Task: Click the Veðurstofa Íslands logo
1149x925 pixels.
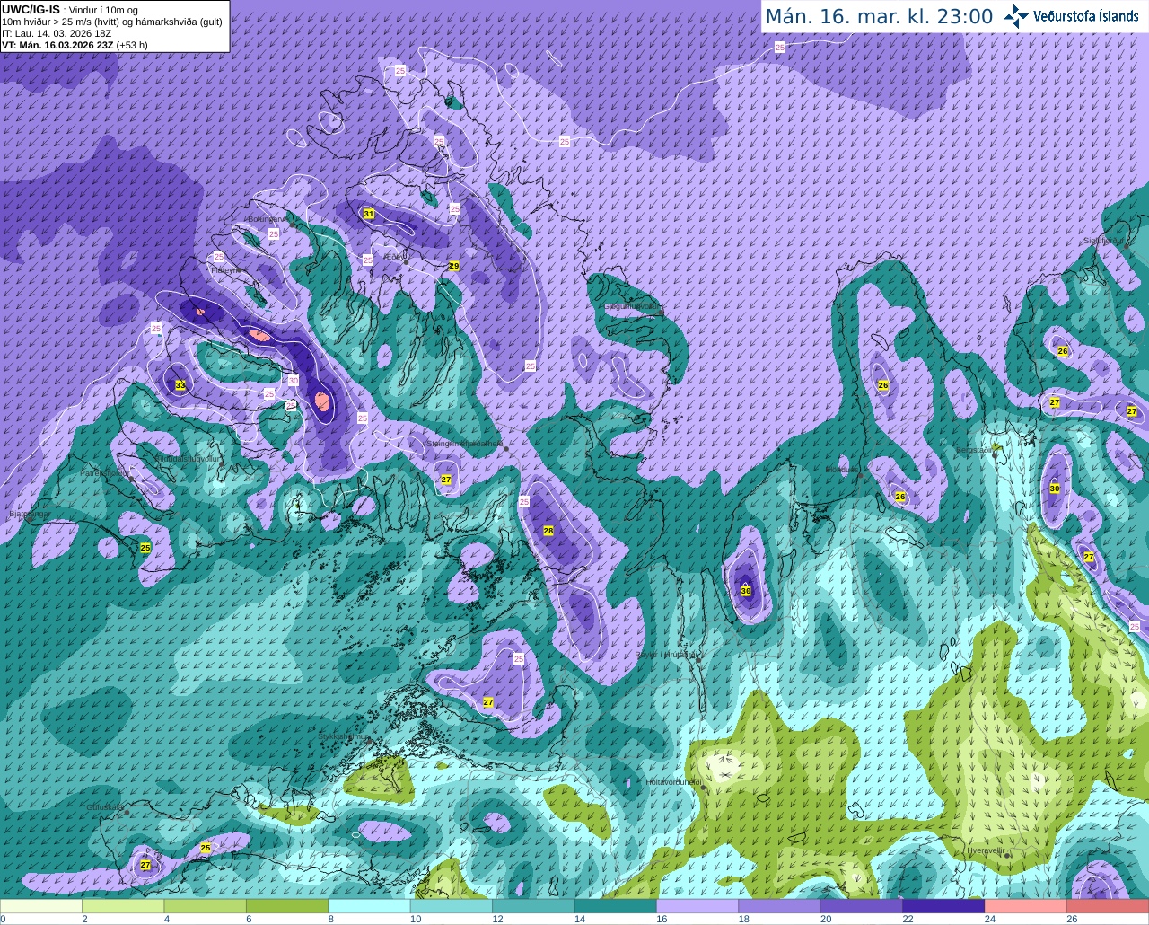Action: click(x=1071, y=16)
